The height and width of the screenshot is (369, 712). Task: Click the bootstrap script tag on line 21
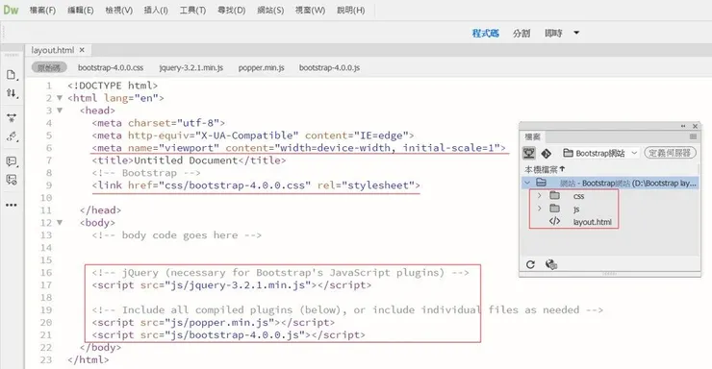(x=228, y=334)
